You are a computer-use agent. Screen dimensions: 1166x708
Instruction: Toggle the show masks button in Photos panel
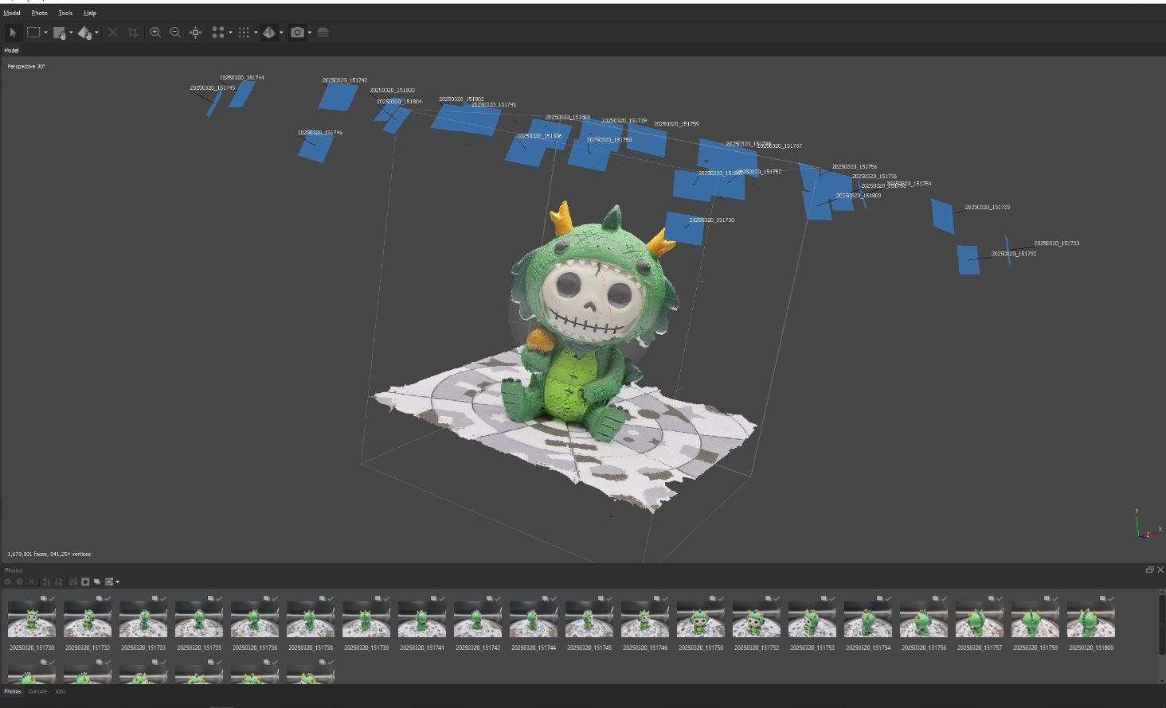[85, 582]
